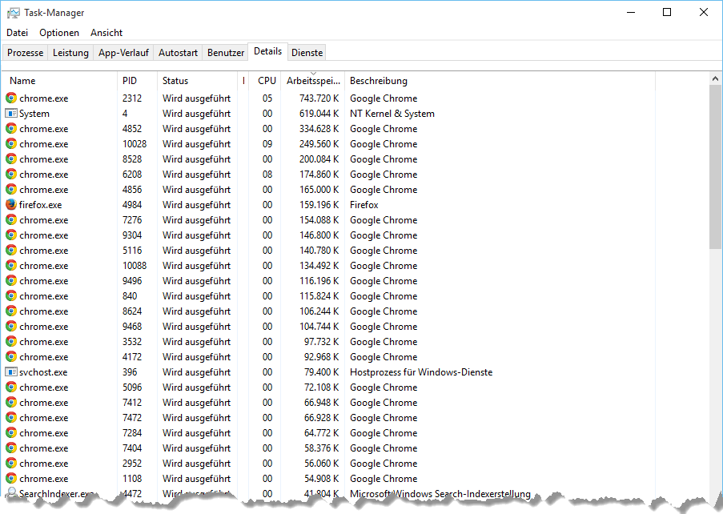723x514 pixels.
Task: Click the Chrome icon beside PID 7284
Action: 11,432
